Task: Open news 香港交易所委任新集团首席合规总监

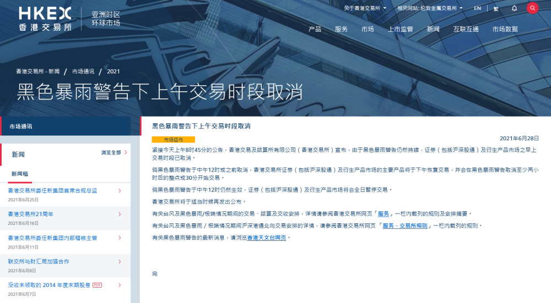Action: 52,190
